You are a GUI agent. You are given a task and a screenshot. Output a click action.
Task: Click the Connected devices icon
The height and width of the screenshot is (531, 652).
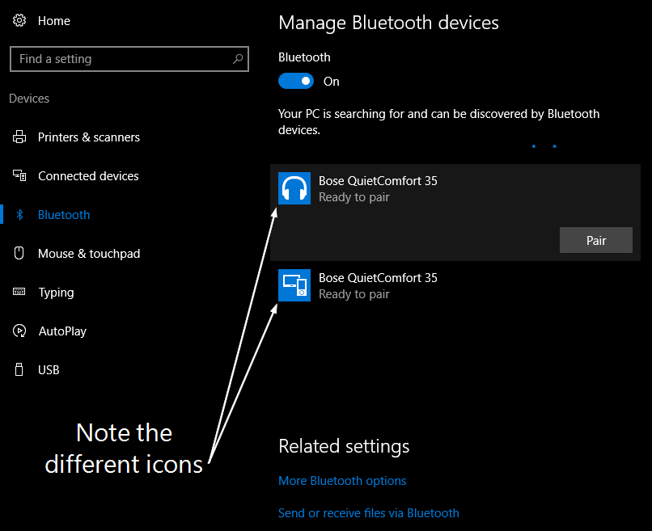(x=19, y=175)
